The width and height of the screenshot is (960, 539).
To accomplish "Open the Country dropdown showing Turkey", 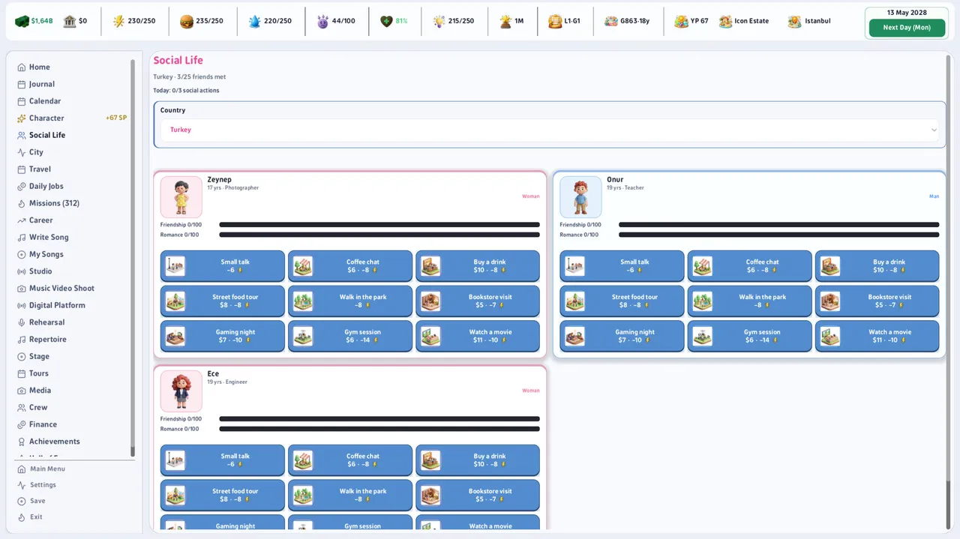I will pyautogui.click(x=549, y=130).
